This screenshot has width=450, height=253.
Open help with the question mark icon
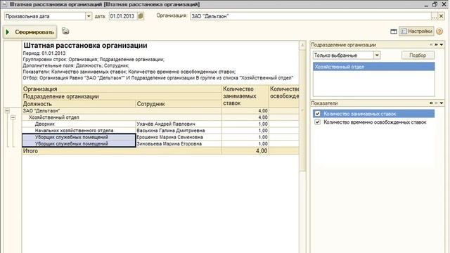point(439,31)
